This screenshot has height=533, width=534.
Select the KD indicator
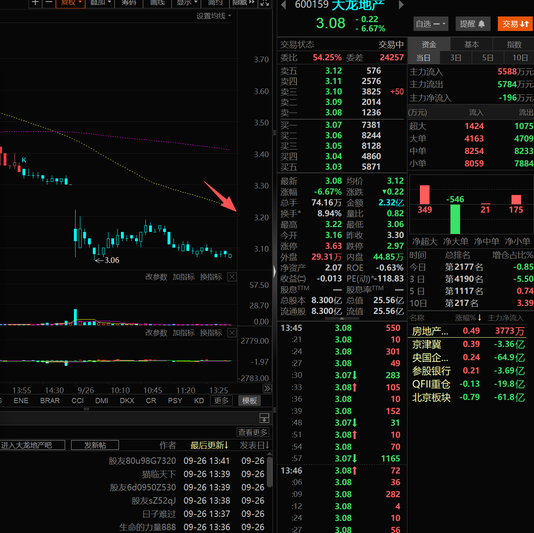[x=199, y=401]
